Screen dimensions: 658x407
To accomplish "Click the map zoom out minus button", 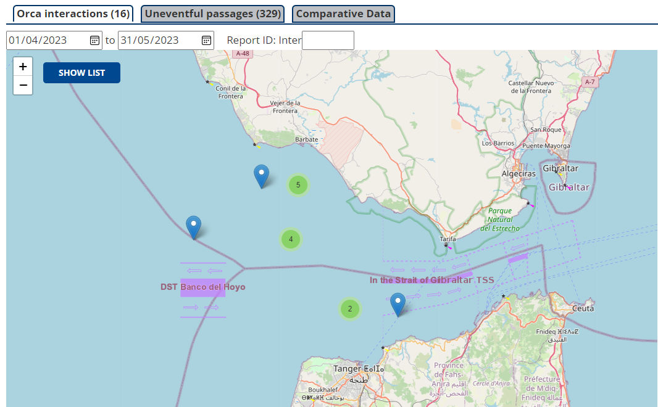I will point(23,85).
